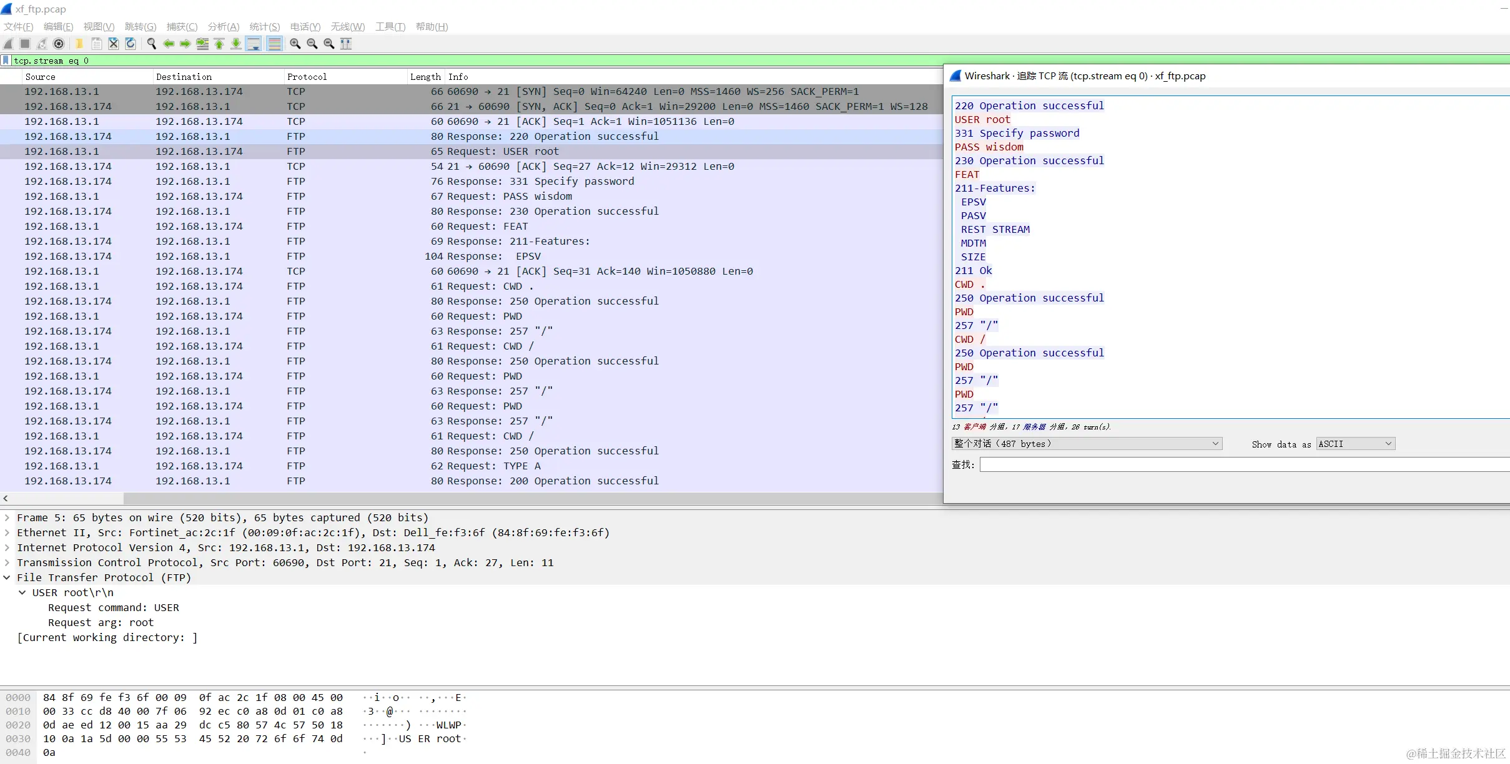This screenshot has width=1510, height=764.
Task: Click PASS wisdom line in TCP stream
Action: [x=989, y=147]
